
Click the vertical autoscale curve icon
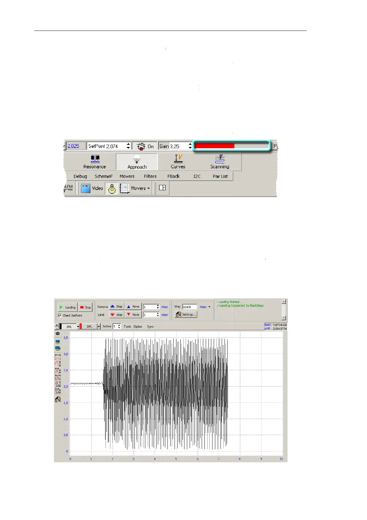58,363
